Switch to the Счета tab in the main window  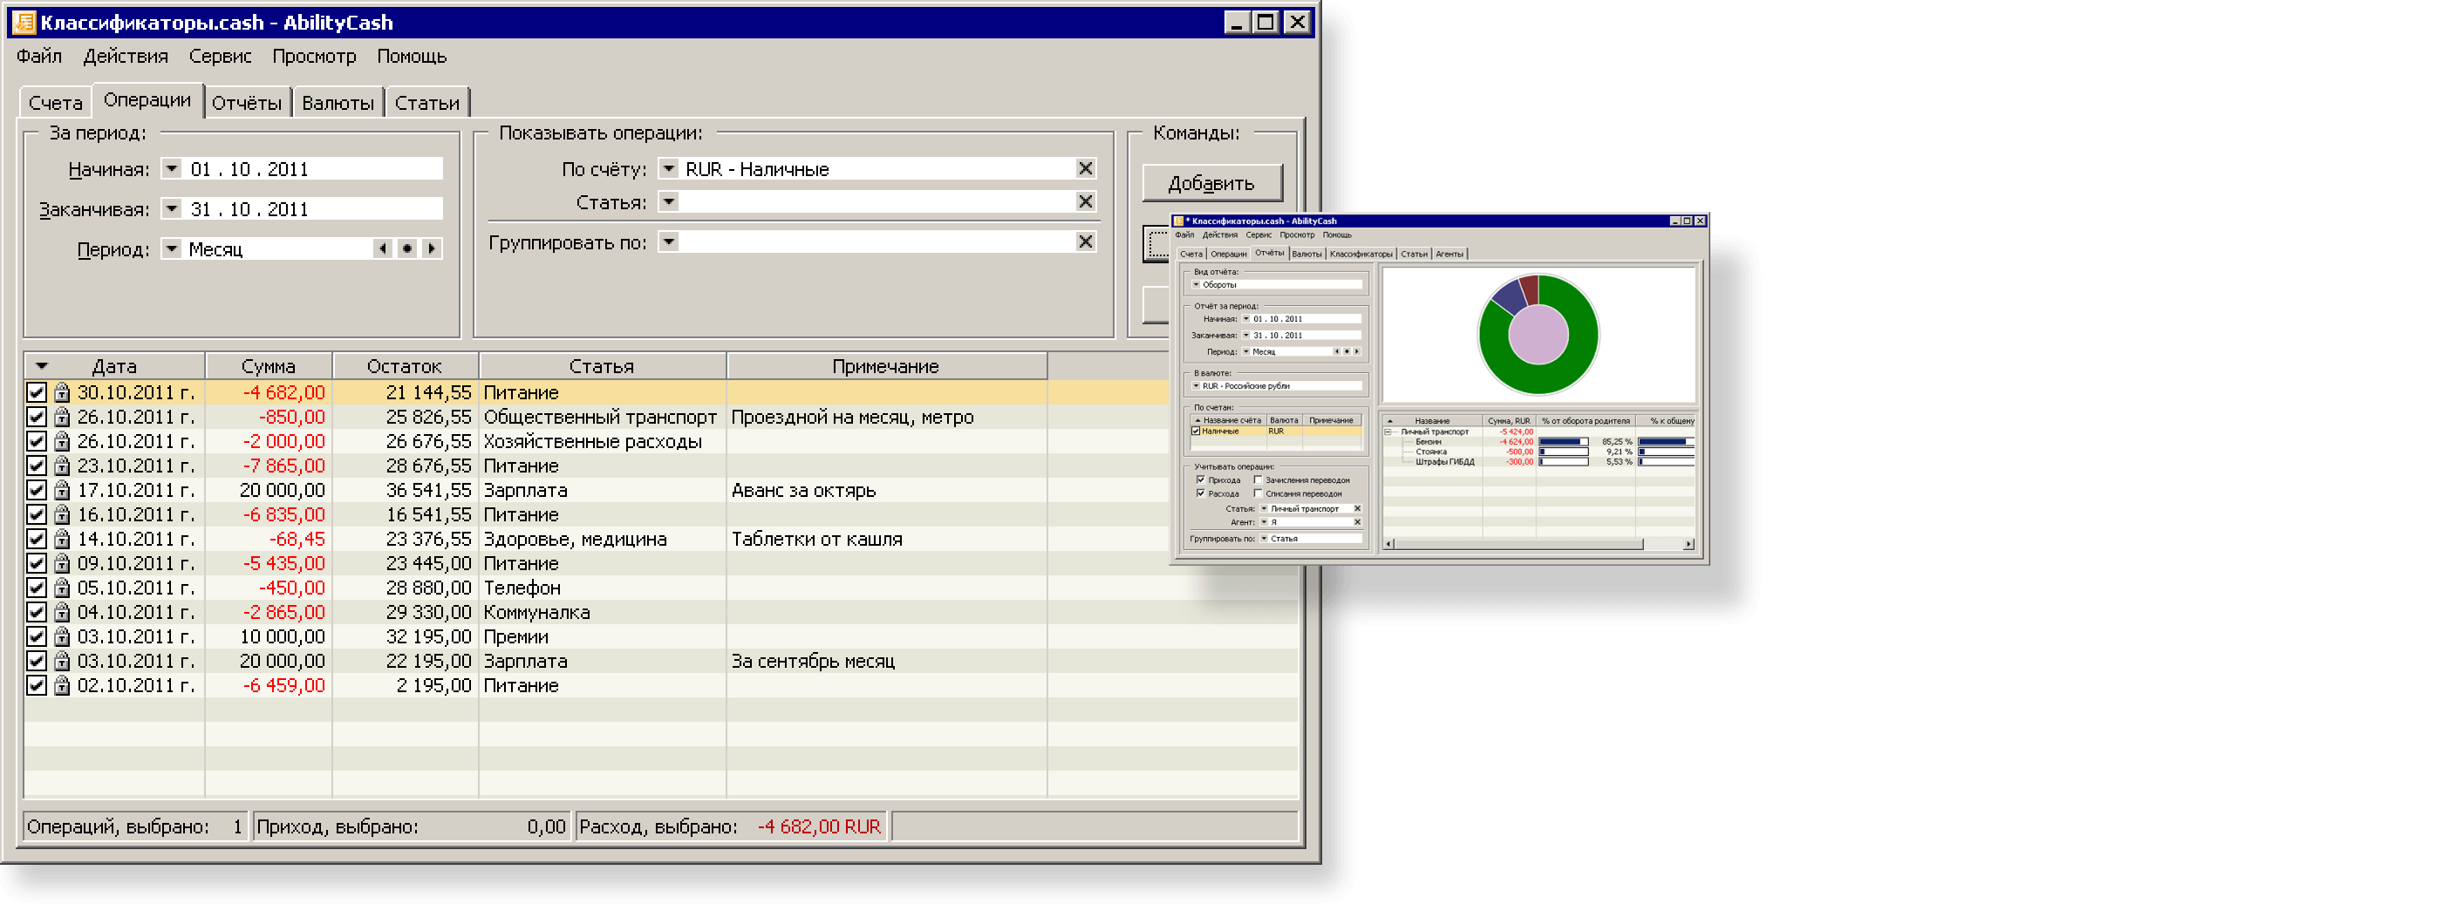tap(55, 102)
